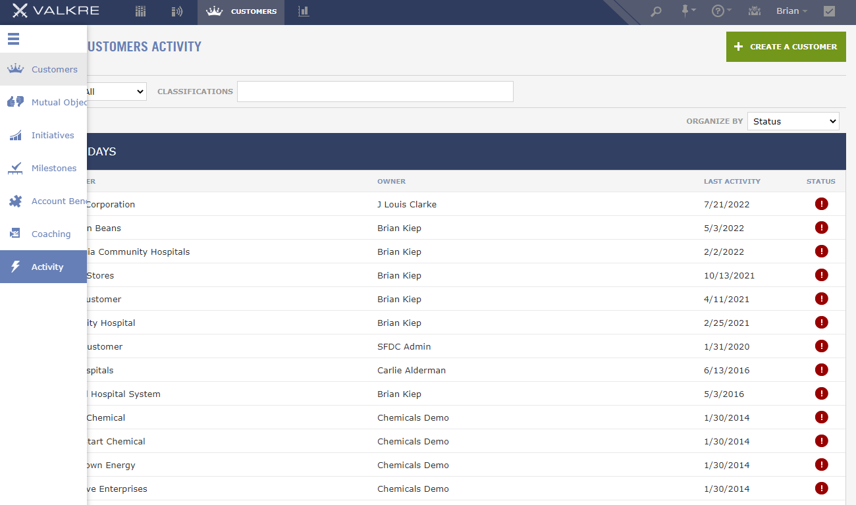Screen dimensions: 856x505
Task: Open the Organize By Status dropdown
Action: click(x=793, y=120)
